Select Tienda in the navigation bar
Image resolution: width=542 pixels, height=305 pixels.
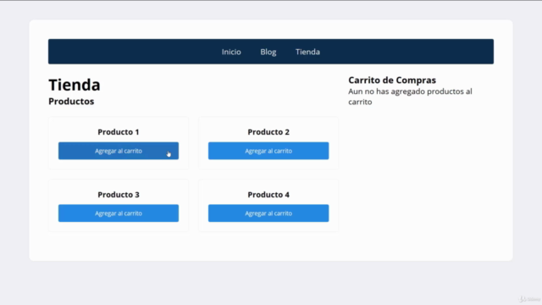307,52
